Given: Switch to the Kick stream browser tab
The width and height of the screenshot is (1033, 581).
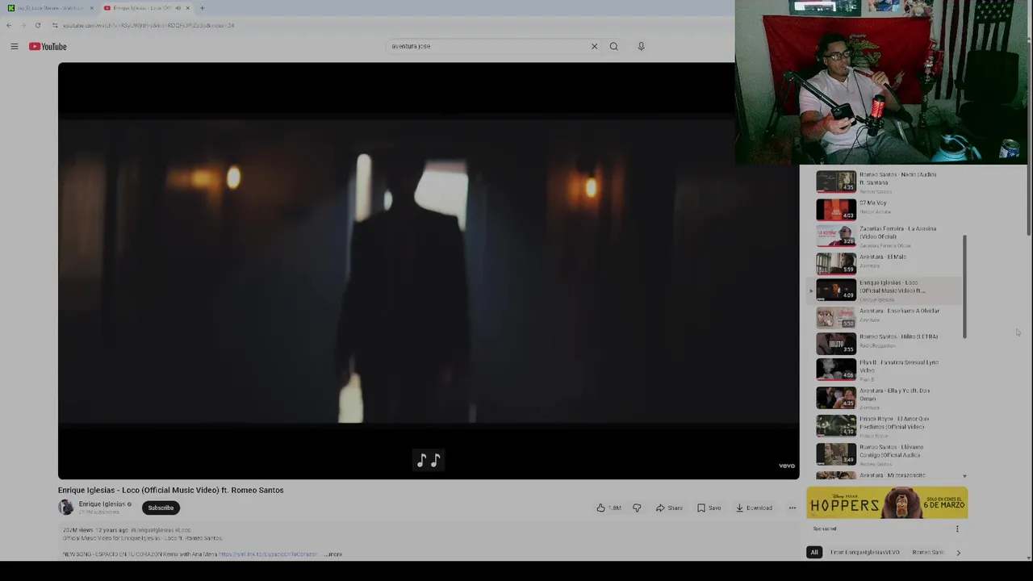Looking at the screenshot, I should [x=48, y=8].
